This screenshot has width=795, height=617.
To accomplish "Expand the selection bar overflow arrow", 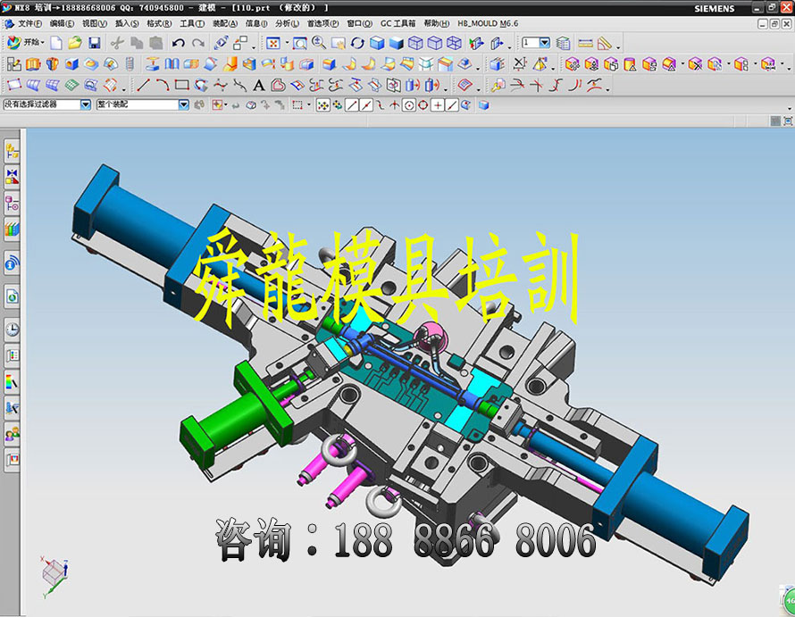I will click(x=789, y=109).
